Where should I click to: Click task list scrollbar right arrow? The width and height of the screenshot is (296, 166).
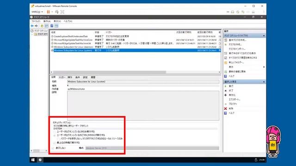click(219, 72)
